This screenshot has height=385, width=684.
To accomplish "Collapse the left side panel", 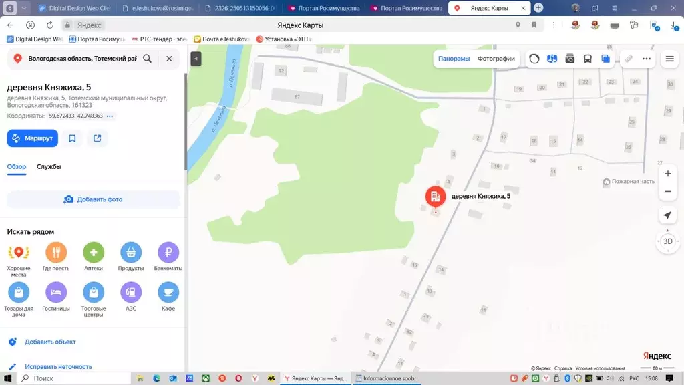I will (x=196, y=59).
